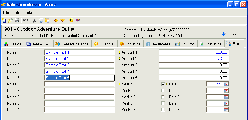
Task: Switch to the Documents tab
Action: point(159,44)
